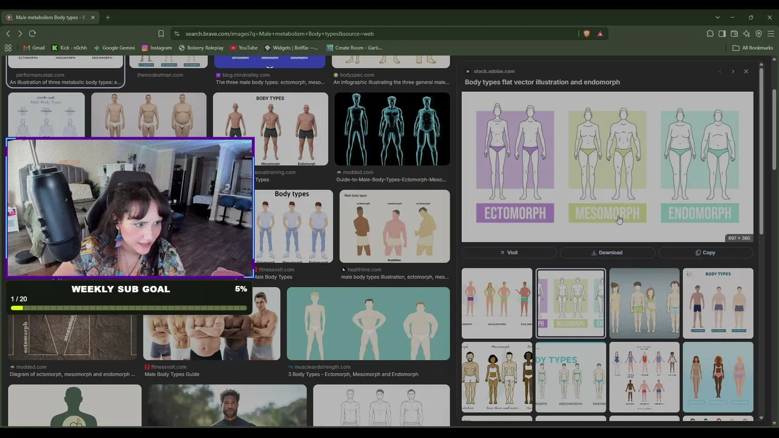Screen dimensions: 779x438
Task: Show previous image in preview panel
Action: point(720,71)
